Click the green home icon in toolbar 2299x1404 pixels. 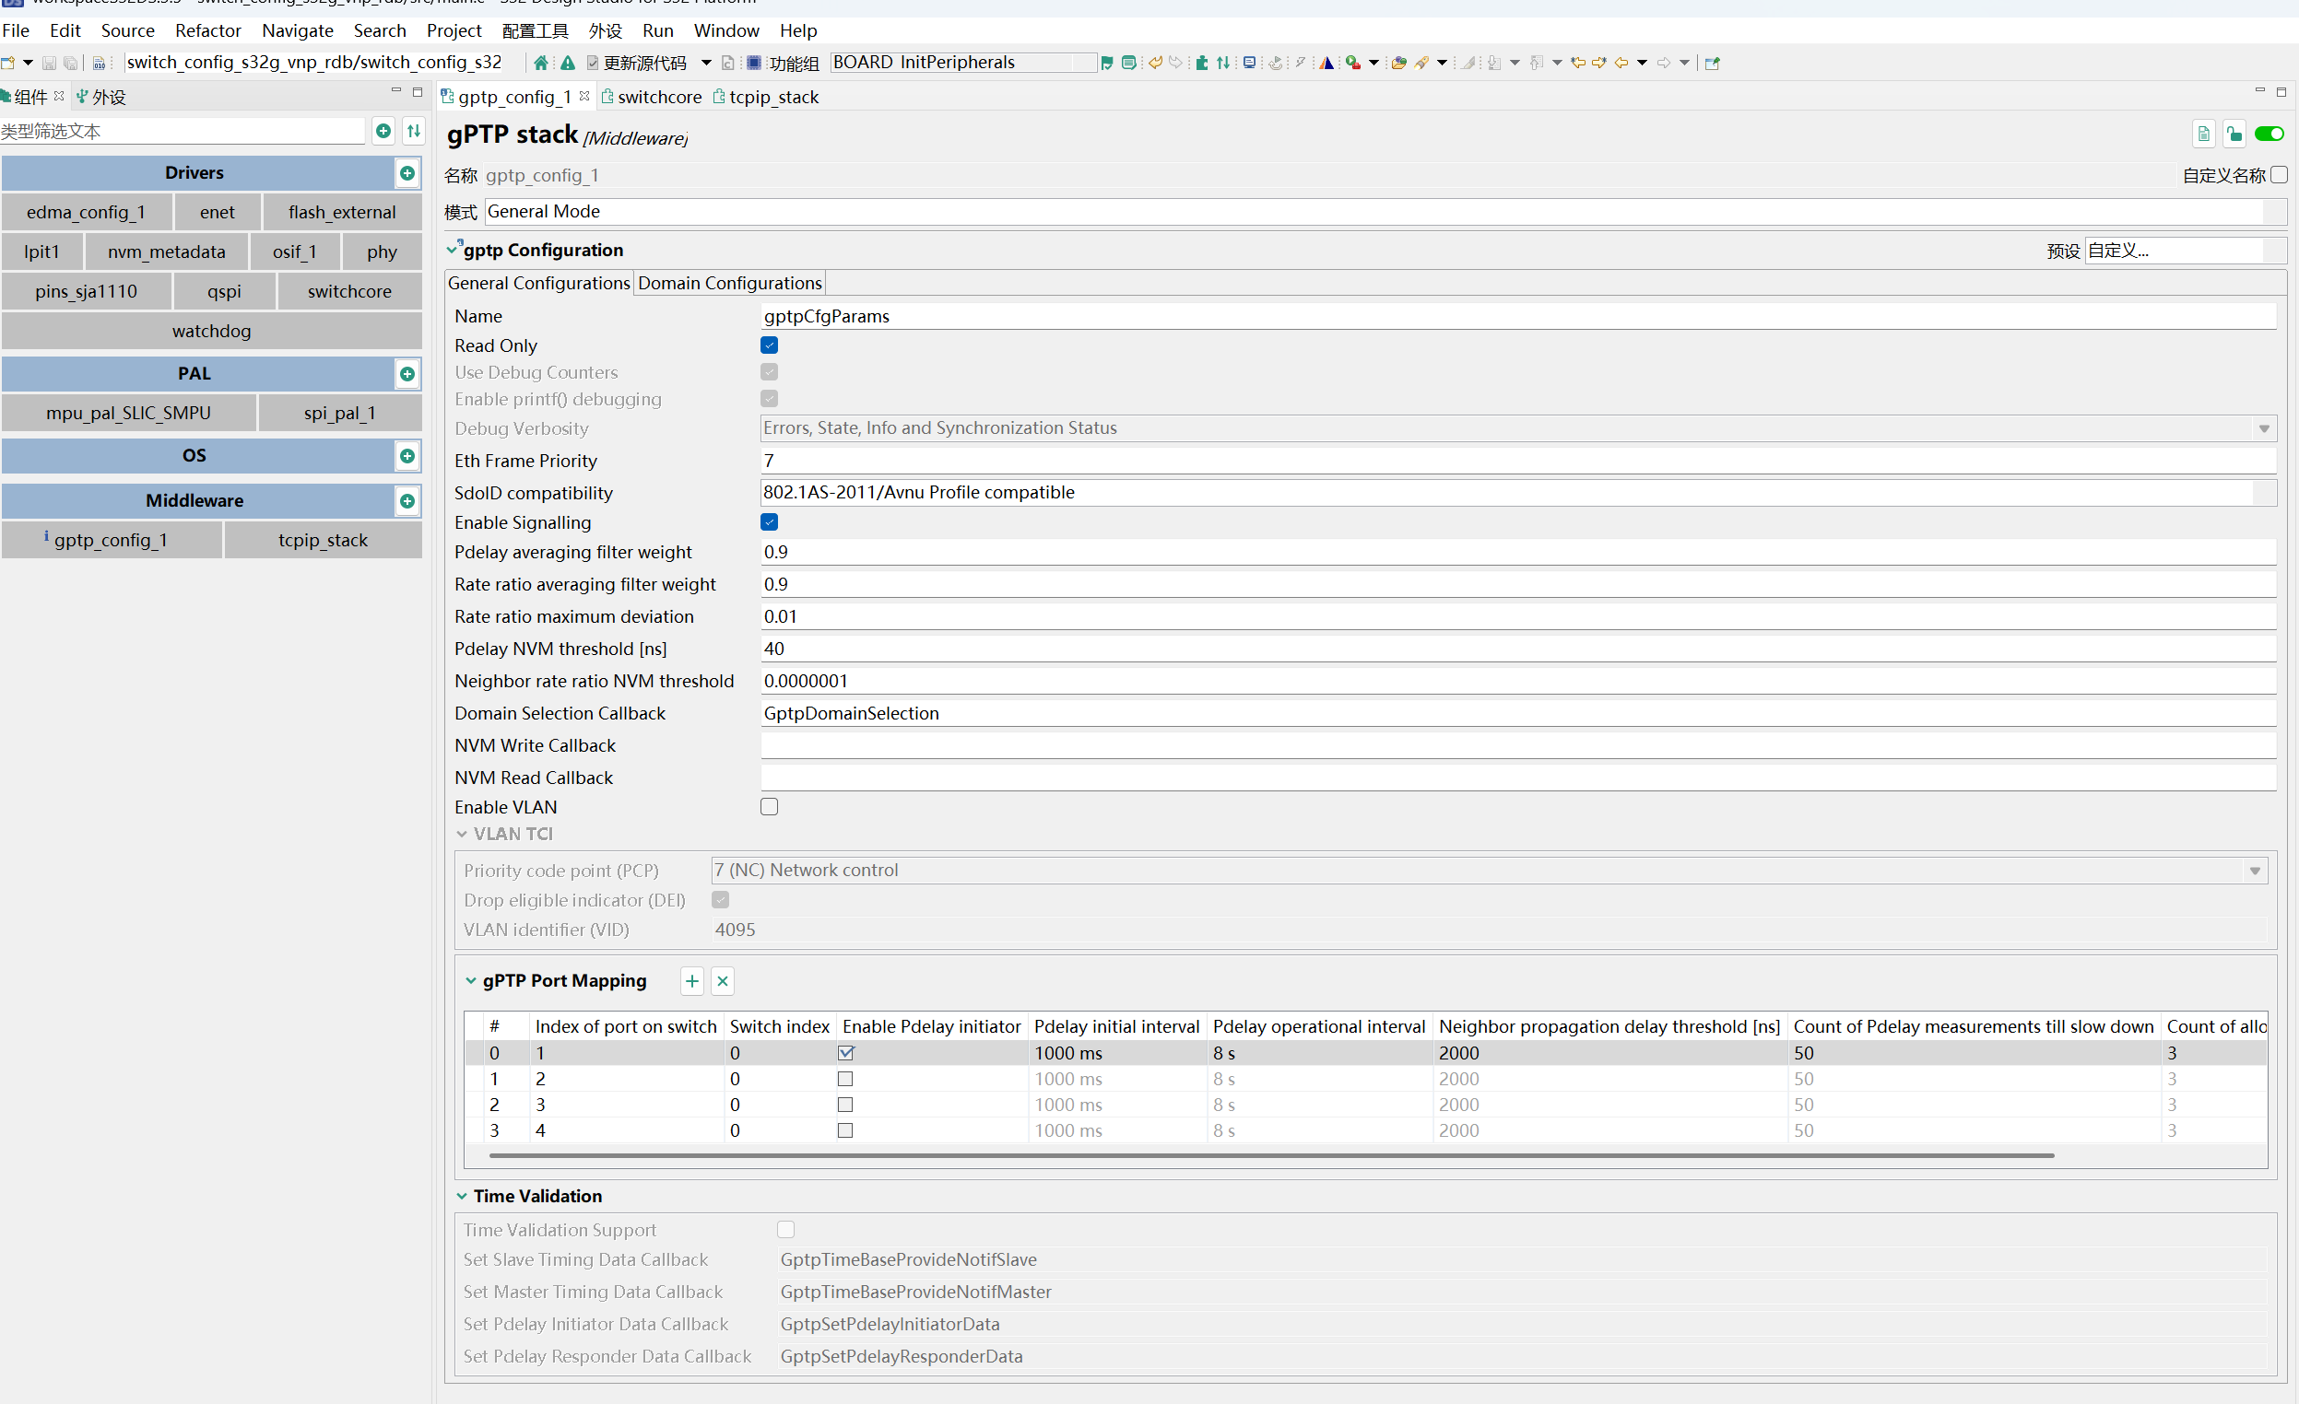pos(541,63)
